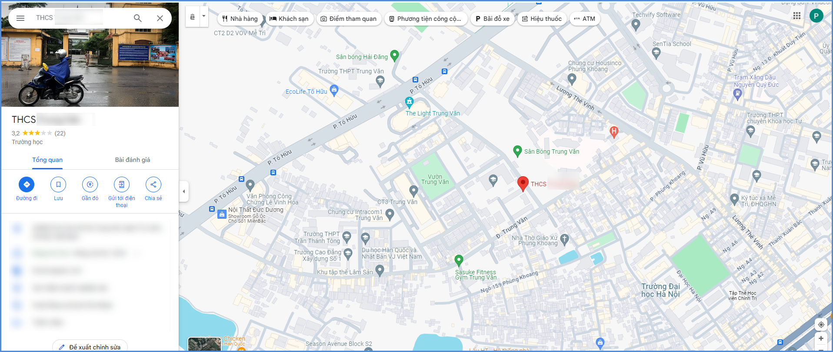Screen dimensions: 833x352
Task: Click Nội Thất Đức Dương shop marker
Action: pos(222,214)
